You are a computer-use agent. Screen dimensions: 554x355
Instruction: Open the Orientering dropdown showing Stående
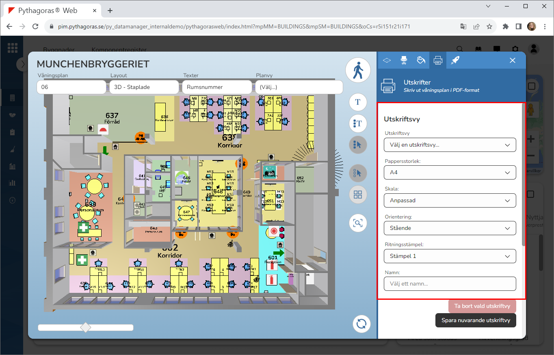pos(450,228)
